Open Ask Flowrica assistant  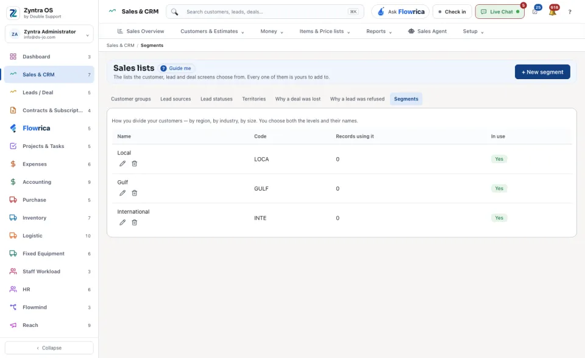(400, 12)
